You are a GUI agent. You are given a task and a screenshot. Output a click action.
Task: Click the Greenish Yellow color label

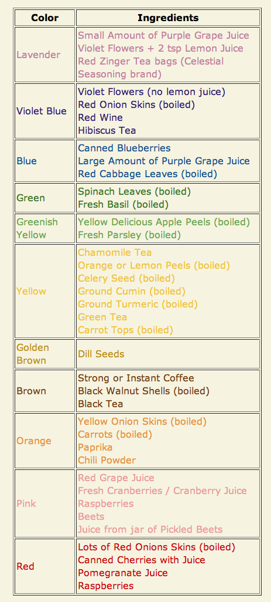coord(37,228)
